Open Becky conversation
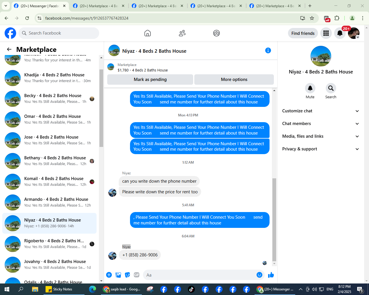This screenshot has width=369, height=295. coord(49,99)
